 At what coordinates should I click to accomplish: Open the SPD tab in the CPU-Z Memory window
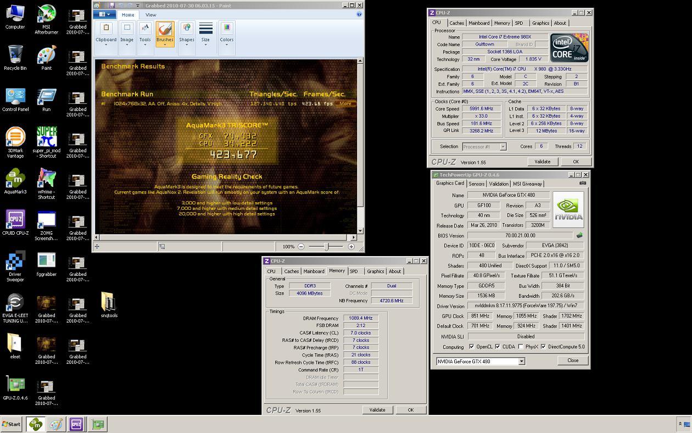tap(354, 271)
